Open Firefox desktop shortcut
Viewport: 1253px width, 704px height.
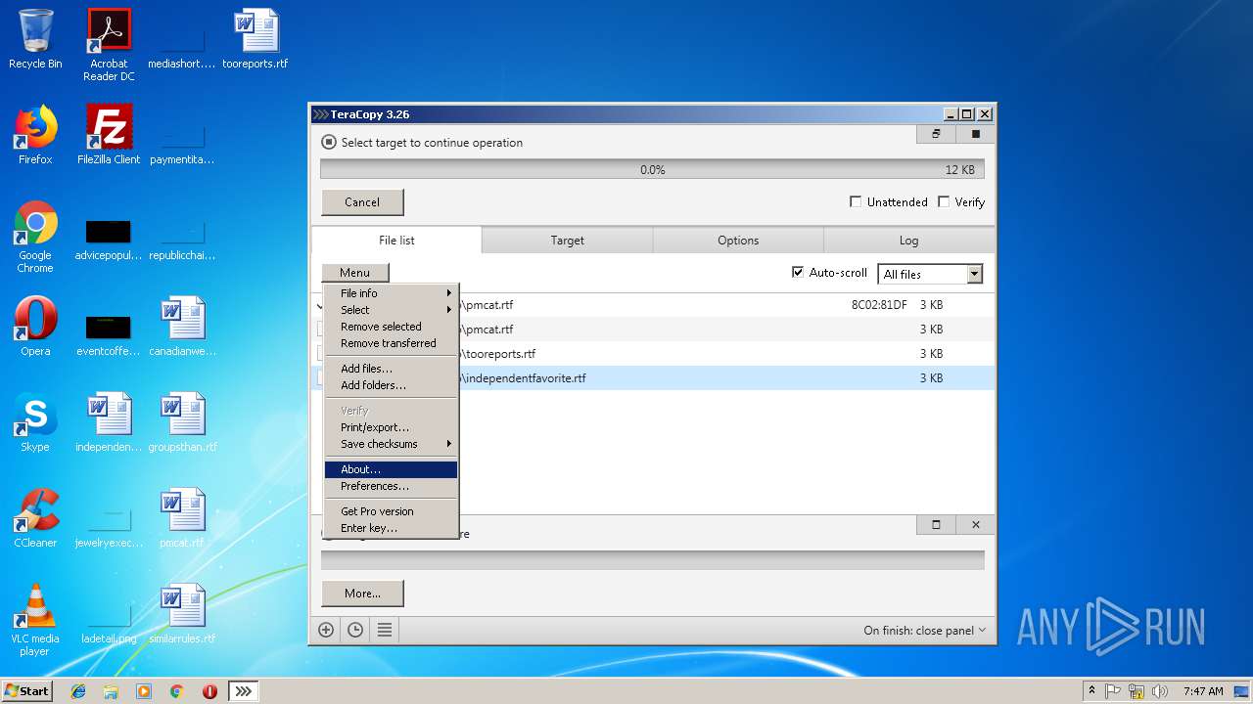pyautogui.click(x=35, y=136)
